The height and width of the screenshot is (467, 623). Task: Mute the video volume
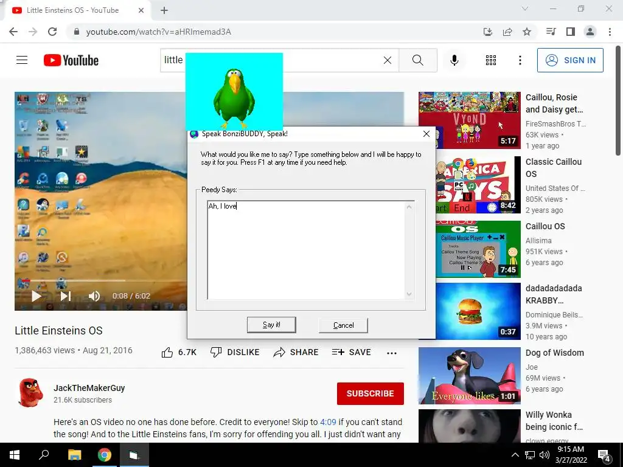click(x=94, y=296)
